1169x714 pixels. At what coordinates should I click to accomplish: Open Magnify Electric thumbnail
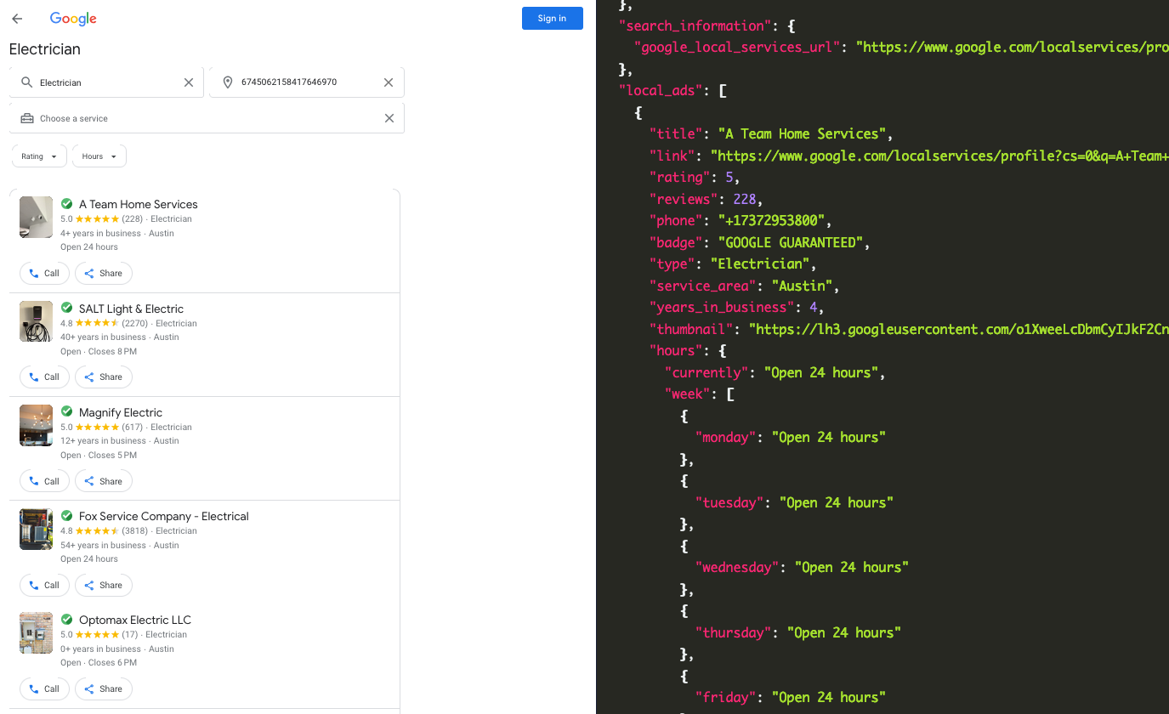click(x=36, y=425)
